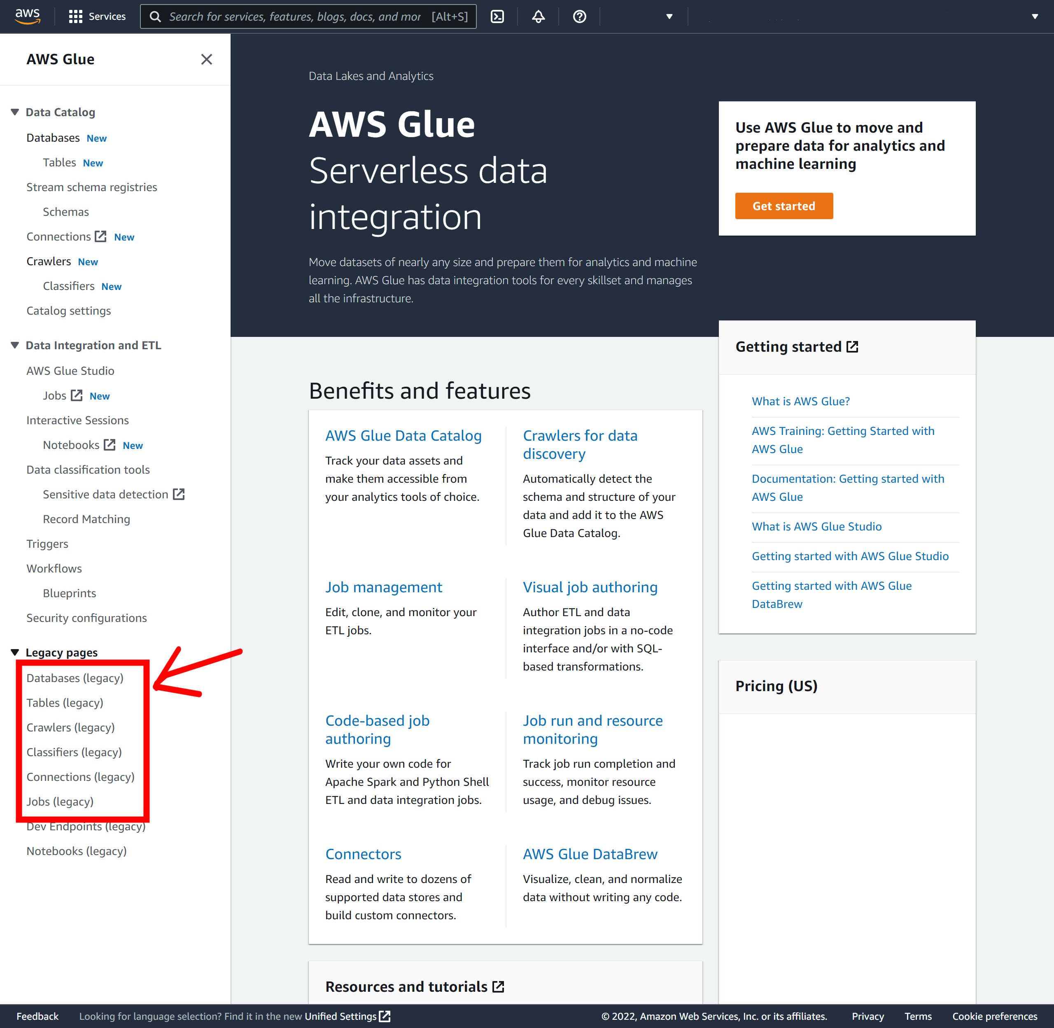Open Schemas navigation item
The height and width of the screenshot is (1028, 1054).
coord(66,212)
